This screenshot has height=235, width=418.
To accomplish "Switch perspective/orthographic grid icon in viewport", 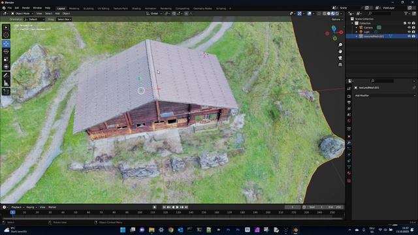I will 340,65.
